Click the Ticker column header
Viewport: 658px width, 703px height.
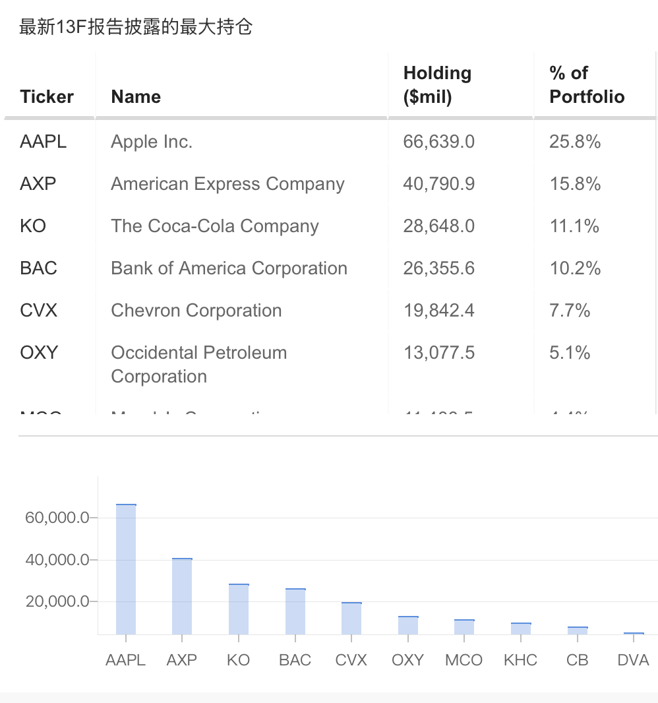[x=47, y=97]
